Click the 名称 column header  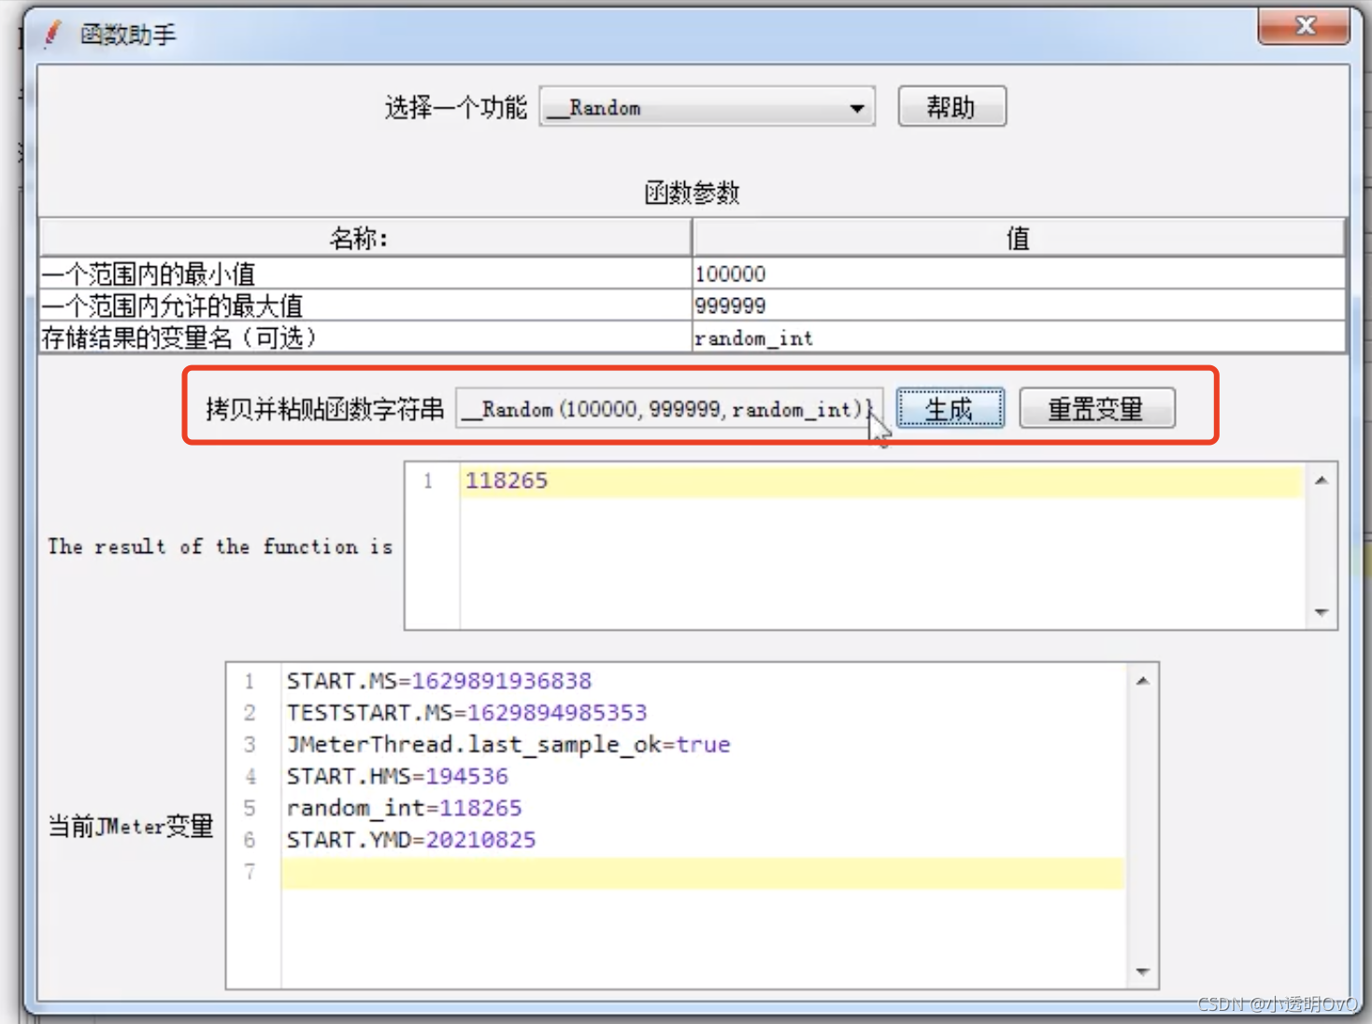364,238
